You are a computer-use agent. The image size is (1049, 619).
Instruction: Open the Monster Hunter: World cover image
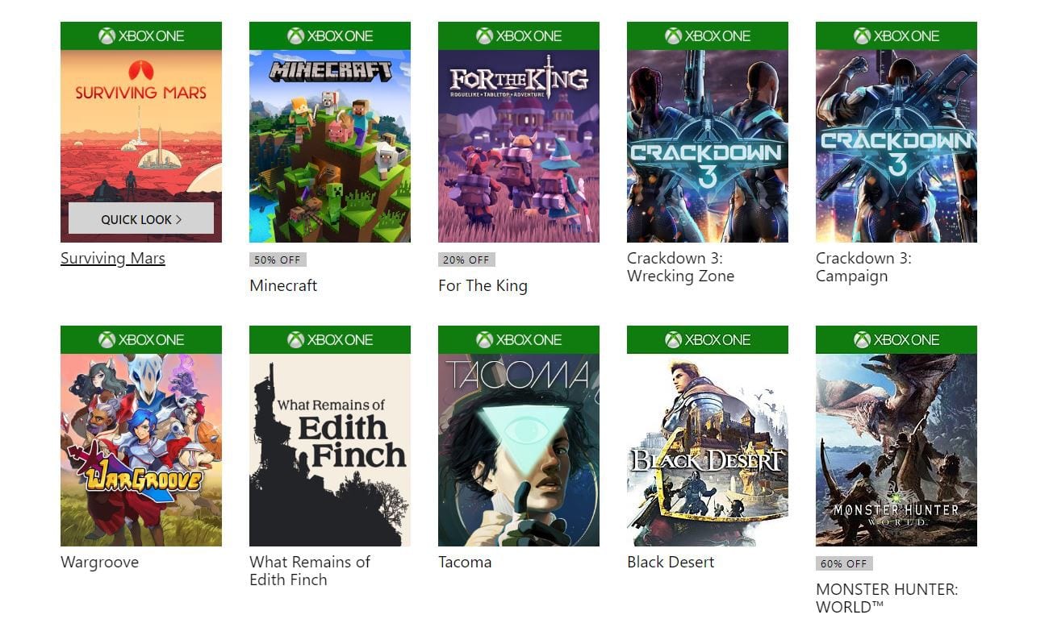pyautogui.click(x=896, y=450)
